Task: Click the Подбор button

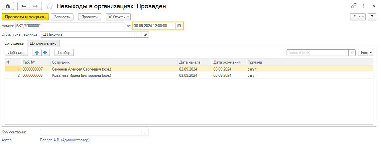Action: pos(64,52)
